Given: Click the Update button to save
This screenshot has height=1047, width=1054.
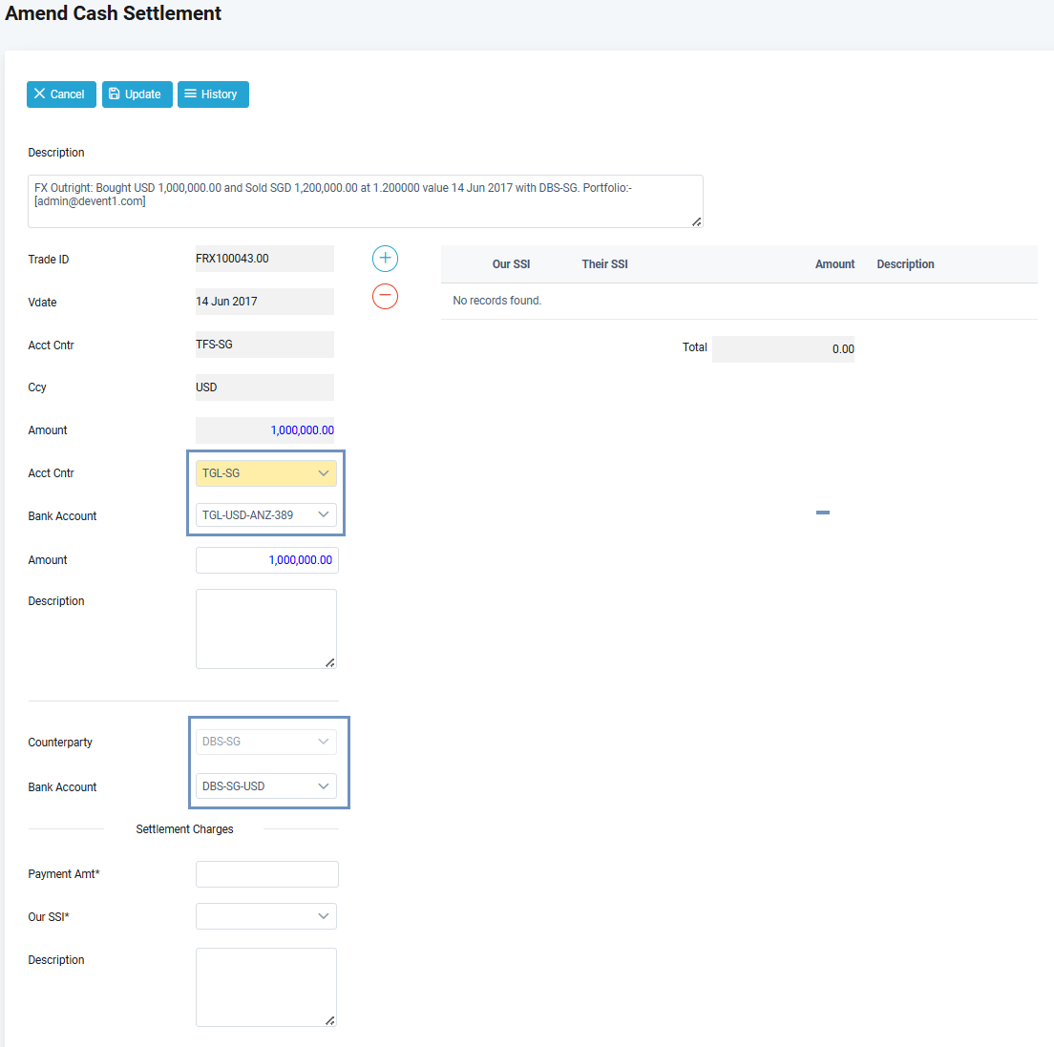Looking at the screenshot, I should tap(137, 94).
